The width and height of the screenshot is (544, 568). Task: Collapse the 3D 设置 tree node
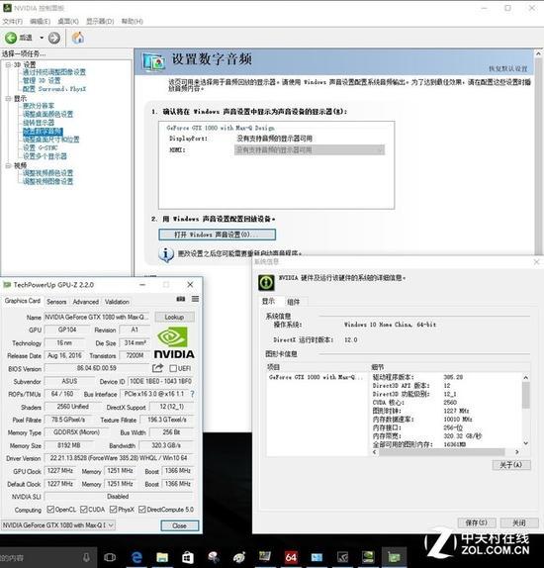(x=8, y=65)
